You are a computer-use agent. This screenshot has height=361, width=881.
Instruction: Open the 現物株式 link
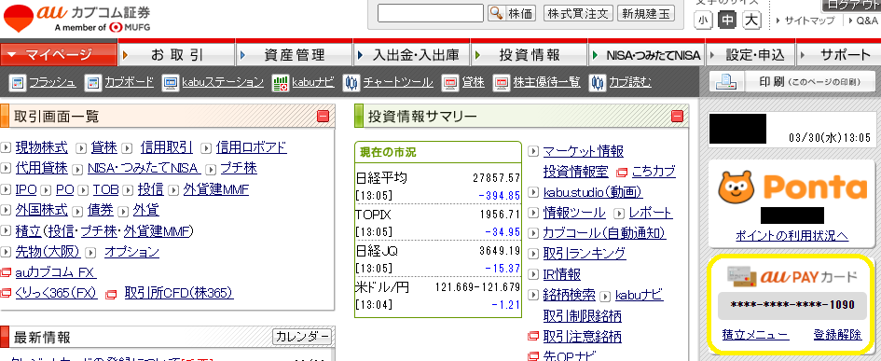pyautogui.click(x=42, y=148)
